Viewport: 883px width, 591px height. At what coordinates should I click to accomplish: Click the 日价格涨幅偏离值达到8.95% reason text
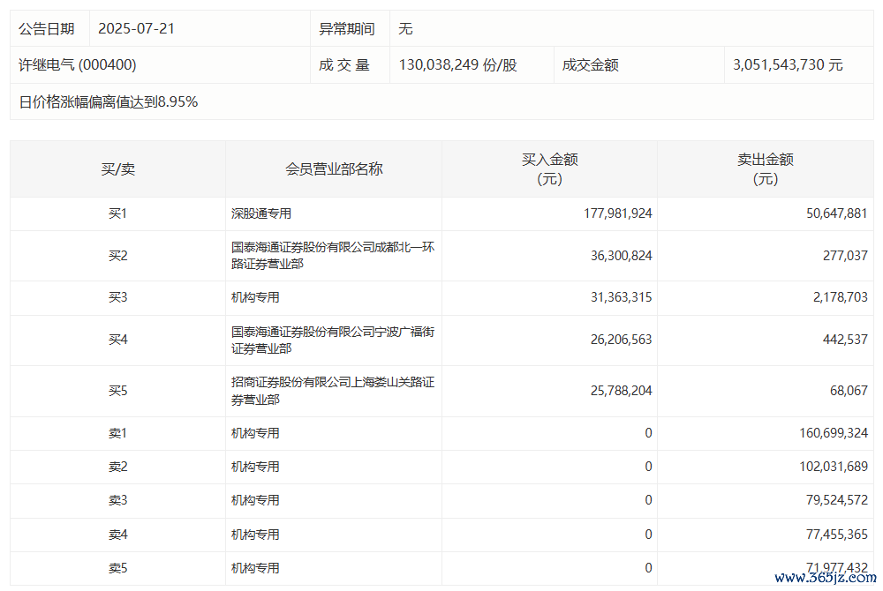[109, 102]
